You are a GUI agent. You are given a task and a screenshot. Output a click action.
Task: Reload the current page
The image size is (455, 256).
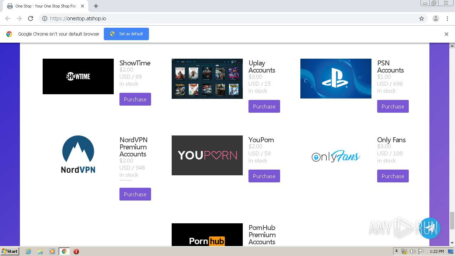click(31, 18)
